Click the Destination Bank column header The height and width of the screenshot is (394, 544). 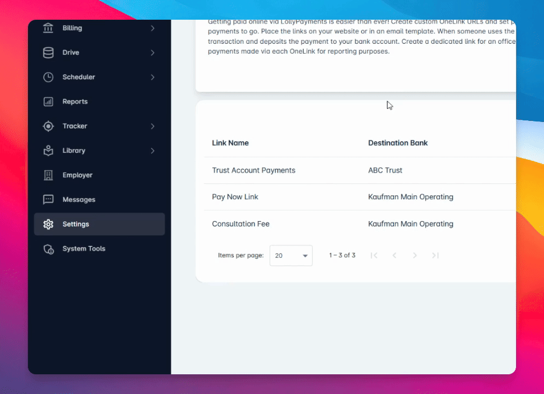398,143
